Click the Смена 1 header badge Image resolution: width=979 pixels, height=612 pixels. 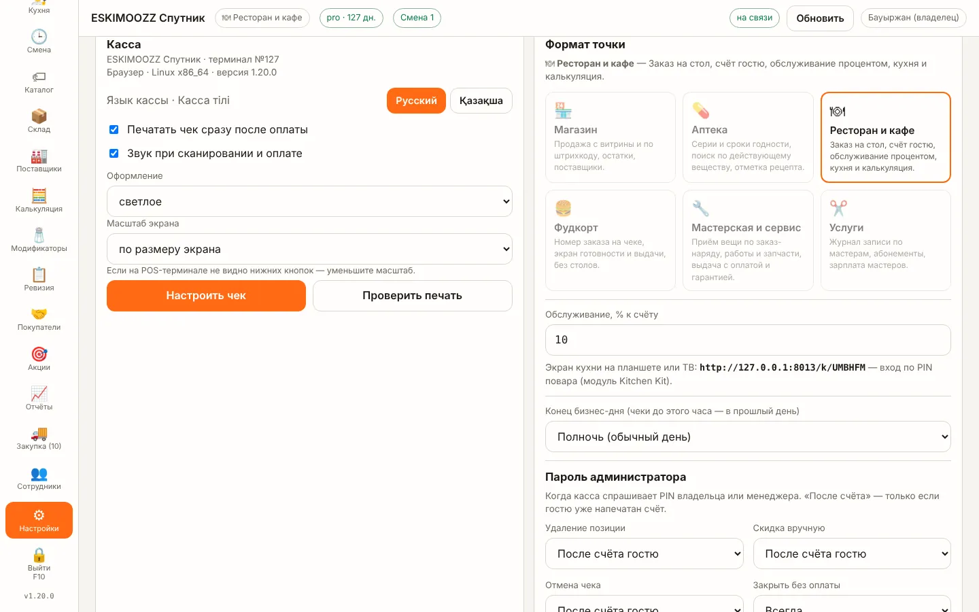(x=417, y=18)
